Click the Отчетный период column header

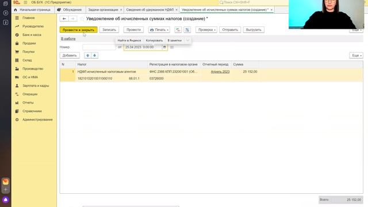216,64
